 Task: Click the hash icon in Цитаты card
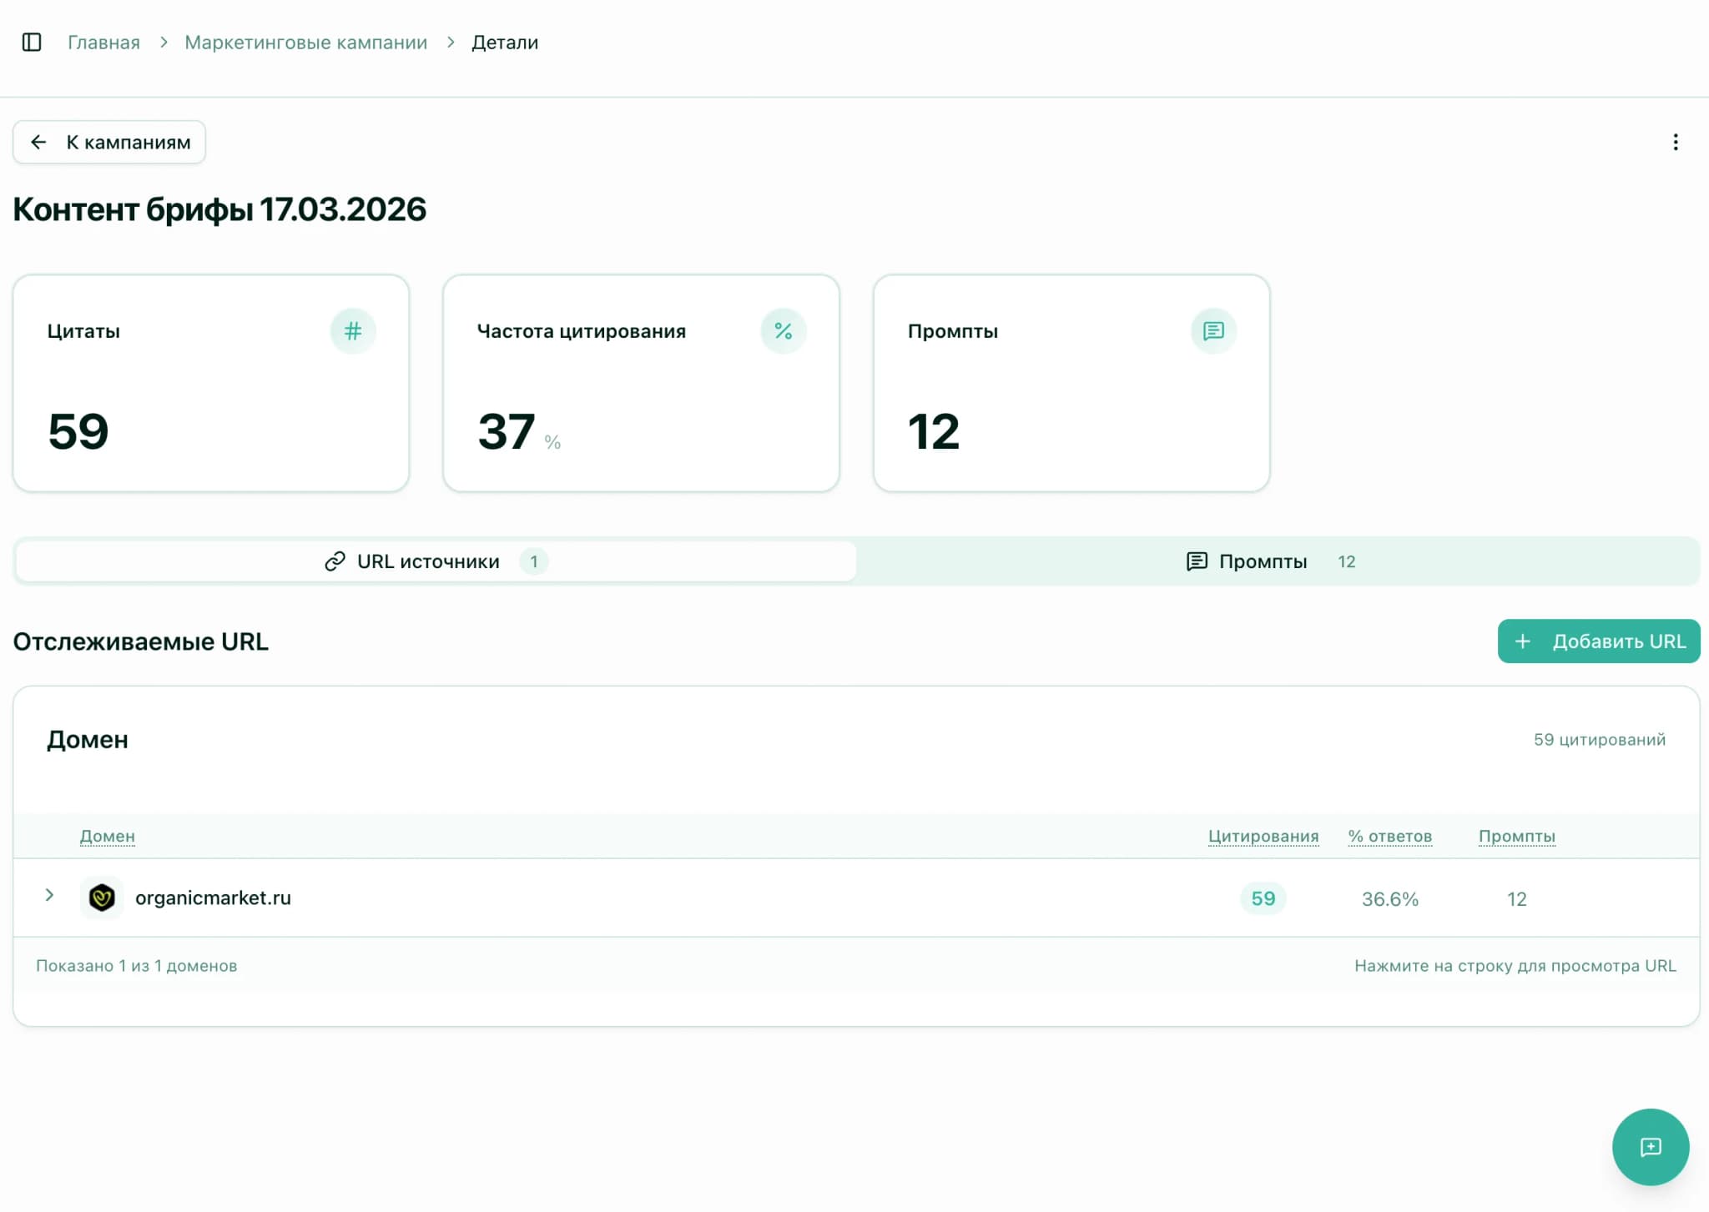pyautogui.click(x=353, y=331)
